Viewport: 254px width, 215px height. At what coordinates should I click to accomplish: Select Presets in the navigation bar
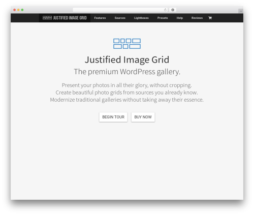point(163,18)
